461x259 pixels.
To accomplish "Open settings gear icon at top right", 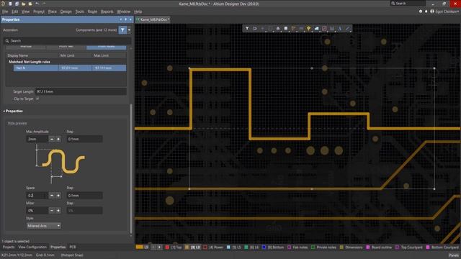I will point(421,12).
